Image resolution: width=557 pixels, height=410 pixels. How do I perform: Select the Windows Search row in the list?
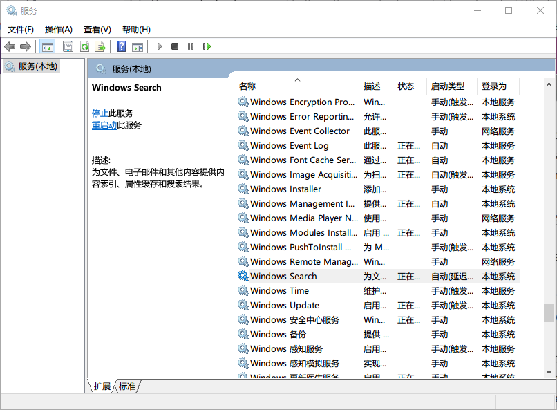click(x=378, y=276)
